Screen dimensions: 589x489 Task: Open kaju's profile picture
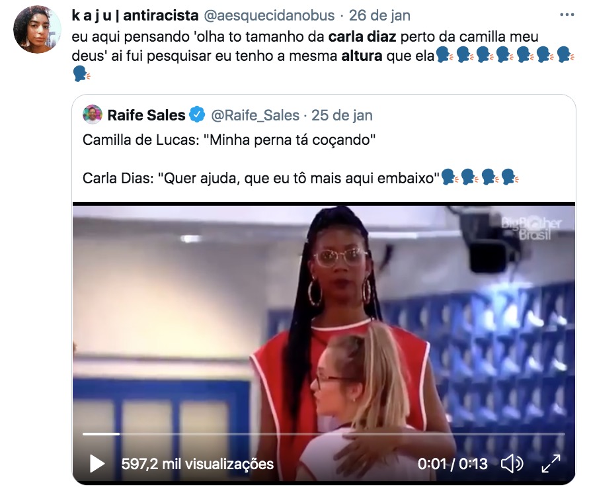[37, 29]
